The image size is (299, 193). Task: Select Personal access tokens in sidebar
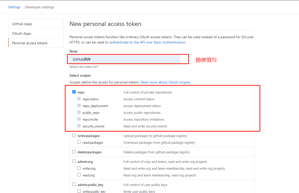tap(36, 43)
